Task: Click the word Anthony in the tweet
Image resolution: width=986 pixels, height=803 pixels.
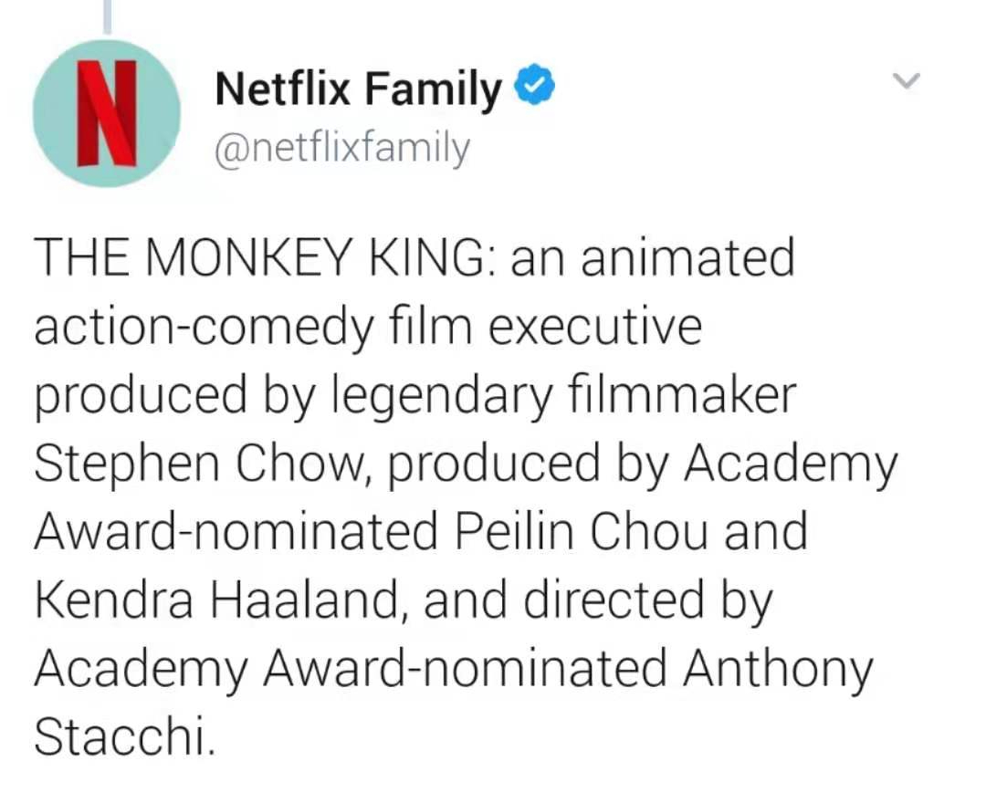Action: click(779, 669)
